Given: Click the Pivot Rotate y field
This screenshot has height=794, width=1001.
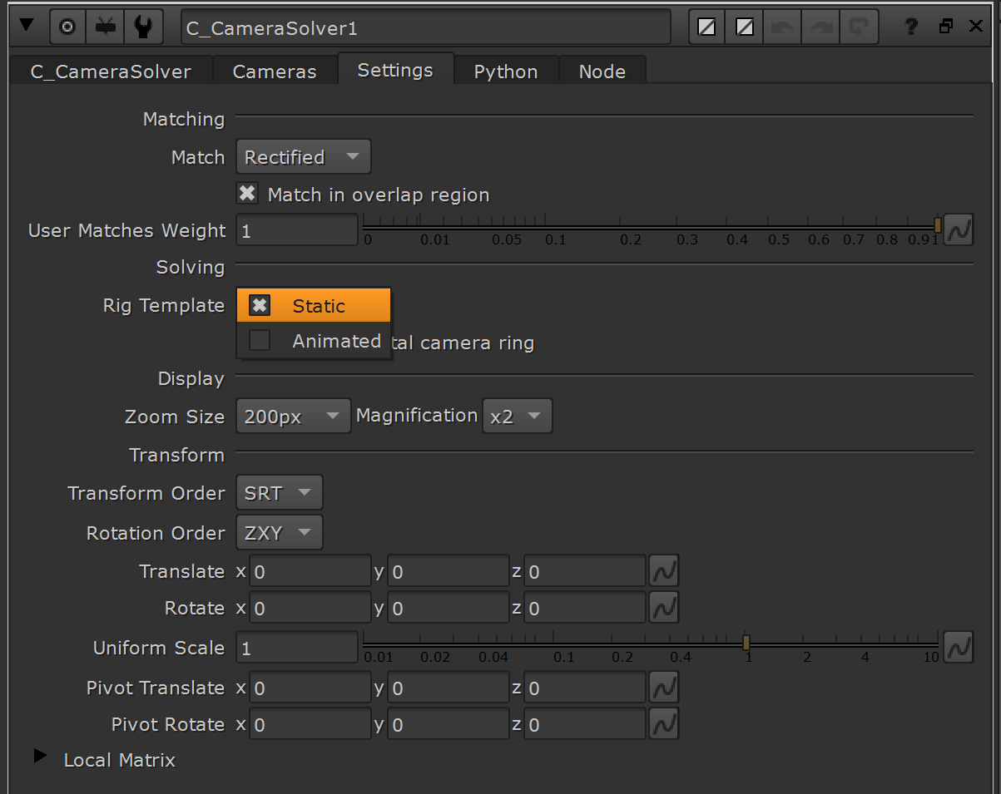Looking at the screenshot, I should (448, 724).
